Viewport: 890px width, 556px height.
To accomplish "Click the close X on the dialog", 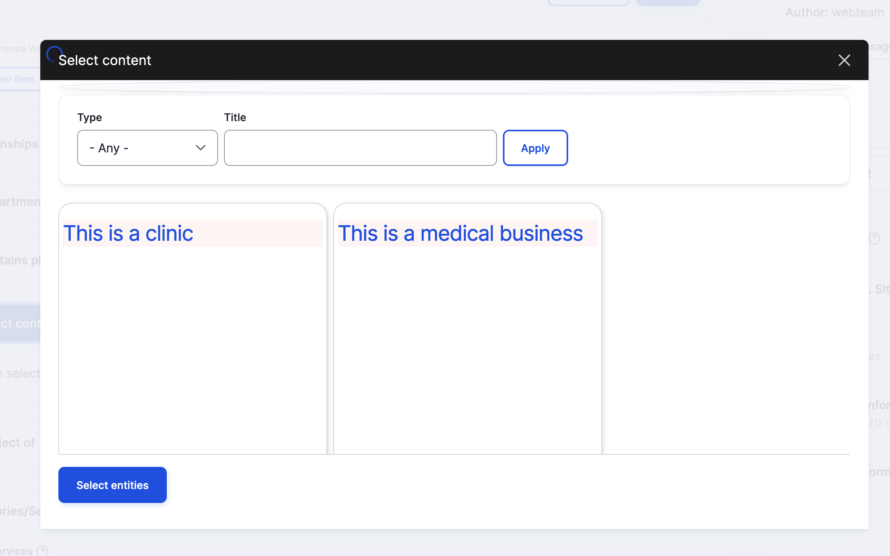I will [x=844, y=60].
